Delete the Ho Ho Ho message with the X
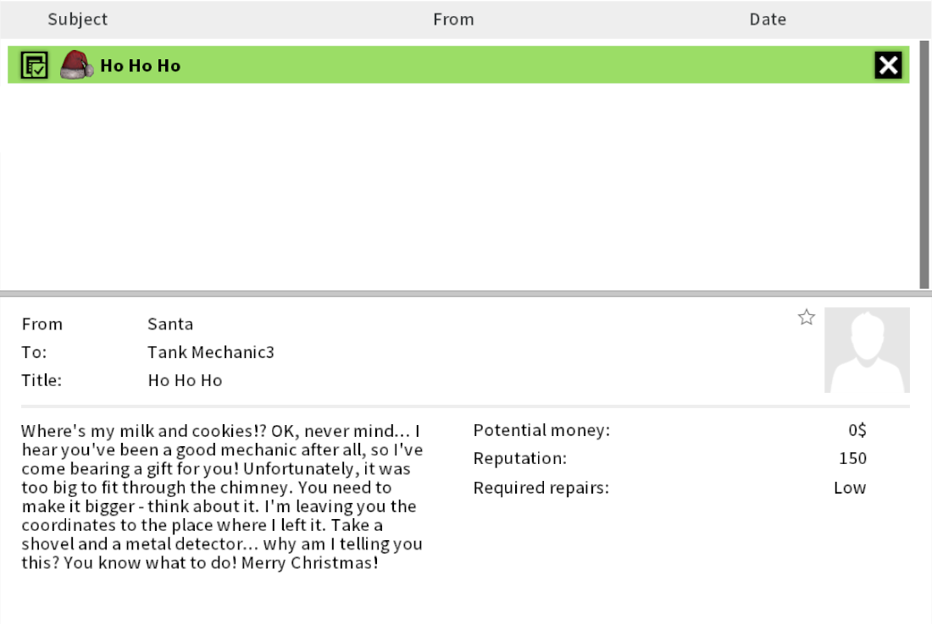Screen dimensions: 932x624 tap(889, 65)
